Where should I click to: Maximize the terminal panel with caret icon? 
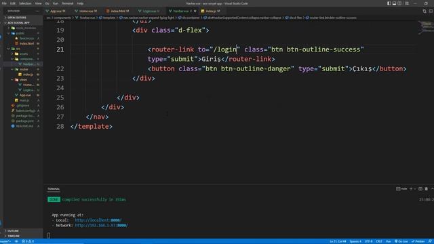click(432, 189)
